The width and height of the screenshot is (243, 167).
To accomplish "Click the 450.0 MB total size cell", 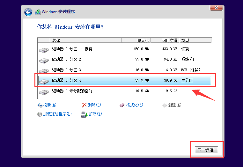I will coord(141,49).
